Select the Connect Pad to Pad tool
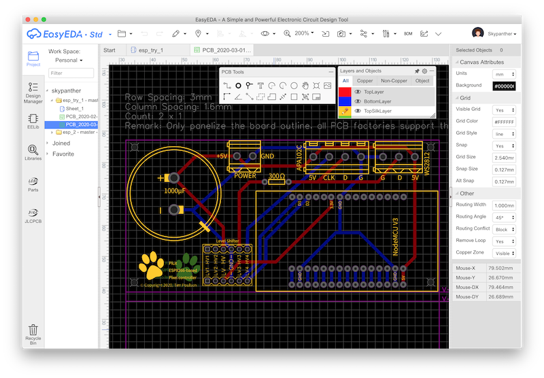The height and width of the screenshot is (378, 544). [x=249, y=97]
